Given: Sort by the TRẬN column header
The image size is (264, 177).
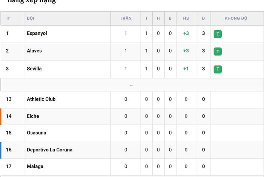Looking at the screenshot, I should [x=126, y=18].
